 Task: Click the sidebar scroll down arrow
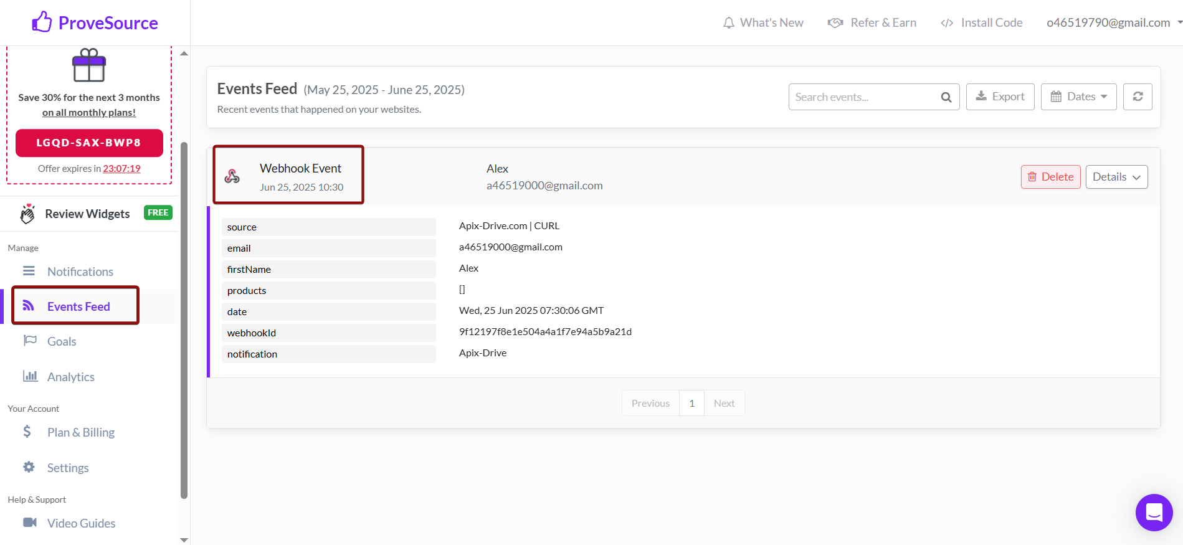[184, 540]
